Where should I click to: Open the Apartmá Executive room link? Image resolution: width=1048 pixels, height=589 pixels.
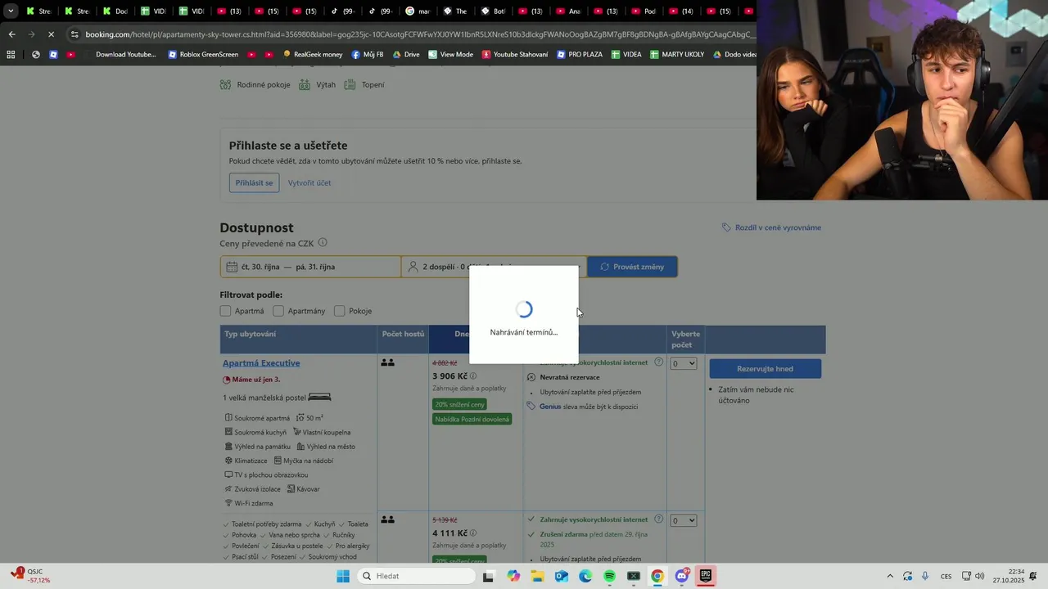[261, 363]
